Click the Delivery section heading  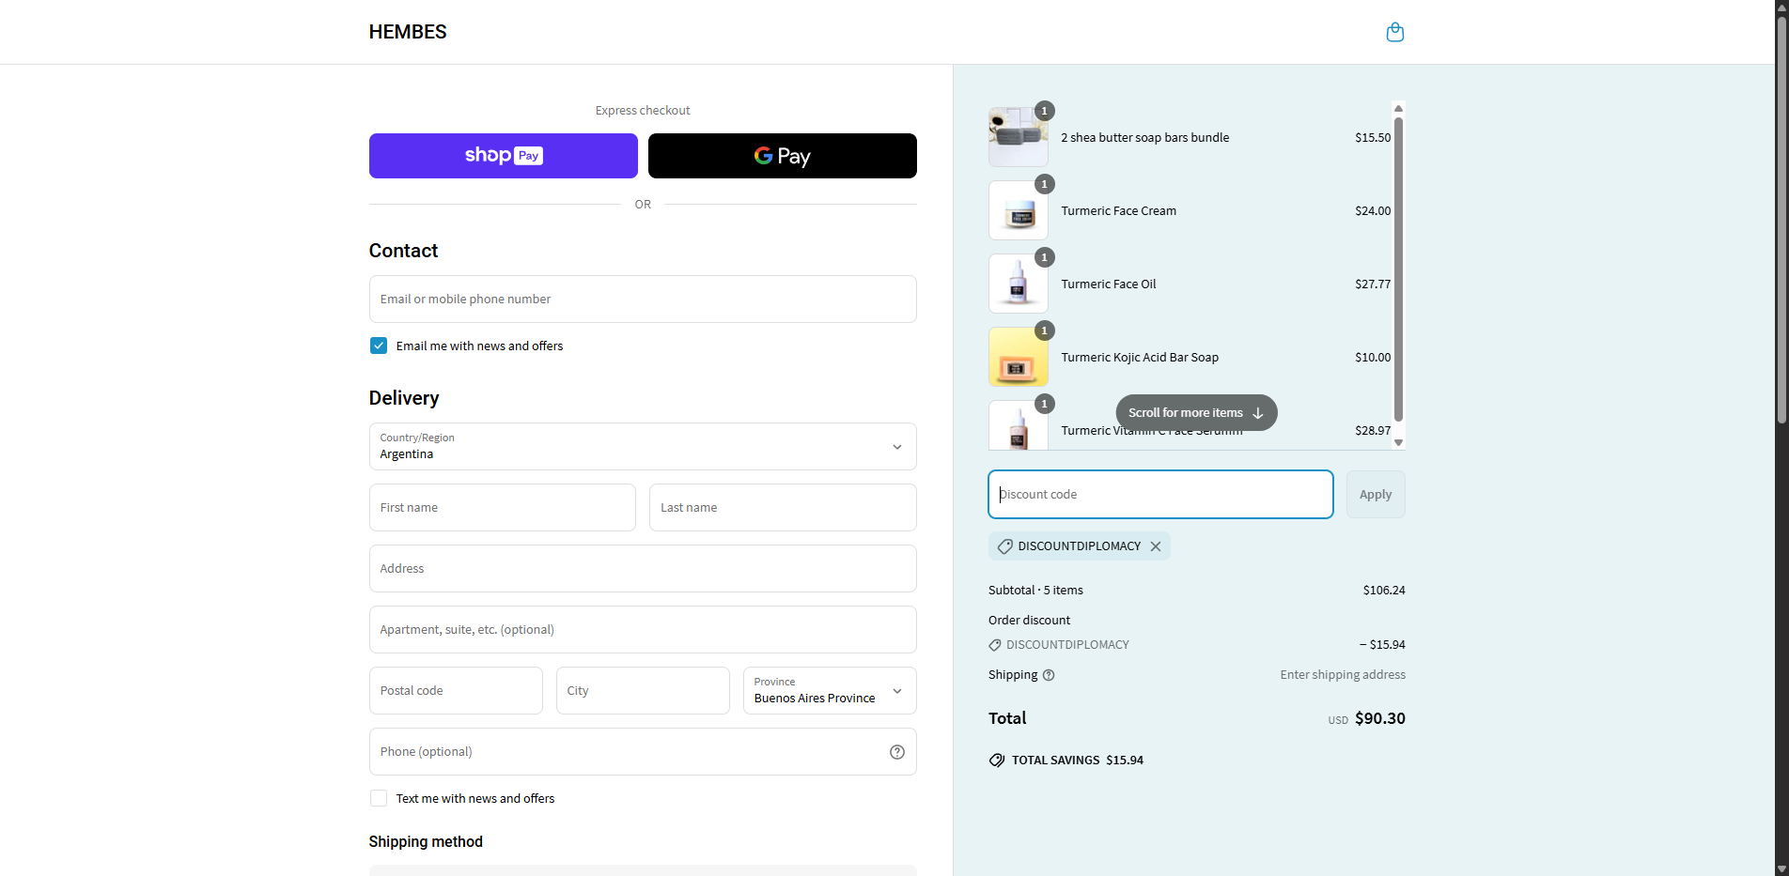tap(404, 398)
